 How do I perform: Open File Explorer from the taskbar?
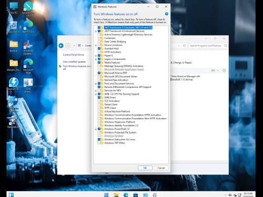pyautogui.click(x=116, y=195)
